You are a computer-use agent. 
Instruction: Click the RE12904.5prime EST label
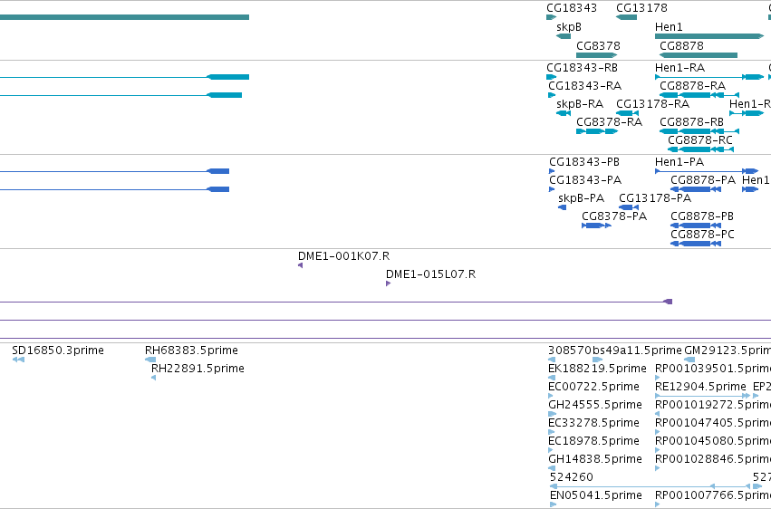pyautogui.click(x=700, y=387)
